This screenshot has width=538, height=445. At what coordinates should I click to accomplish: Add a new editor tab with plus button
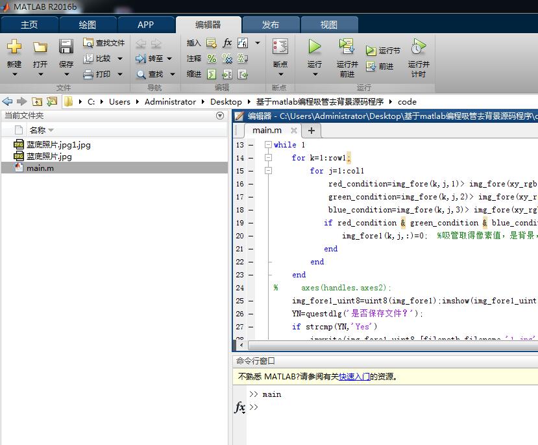[312, 131]
